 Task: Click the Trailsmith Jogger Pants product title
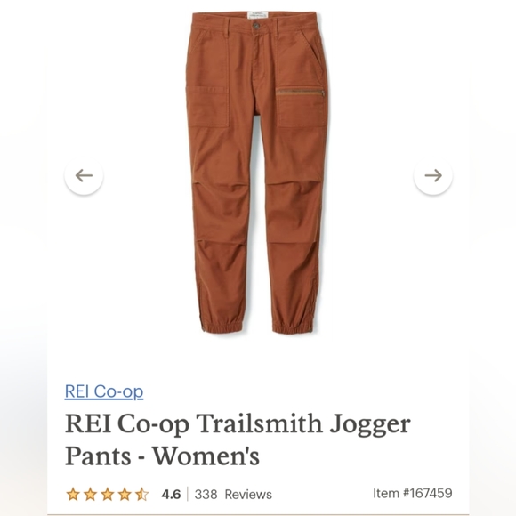238,439
